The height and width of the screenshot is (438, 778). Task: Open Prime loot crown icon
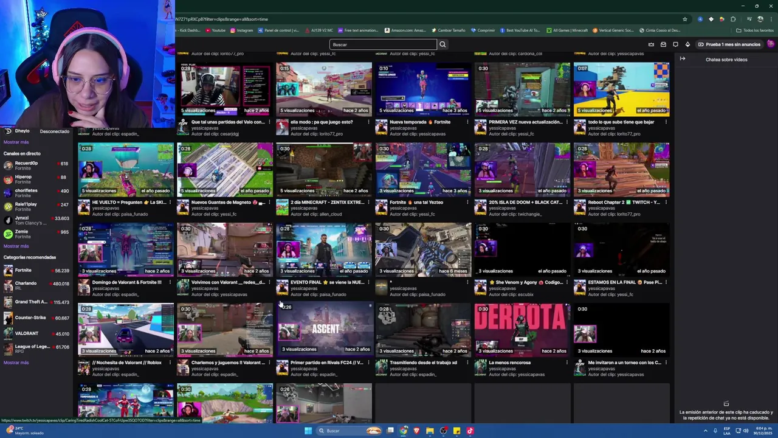(x=651, y=44)
